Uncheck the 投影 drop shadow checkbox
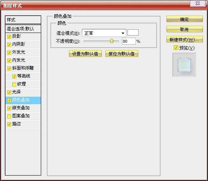The height and width of the screenshot is (181, 208). click(9, 37)
